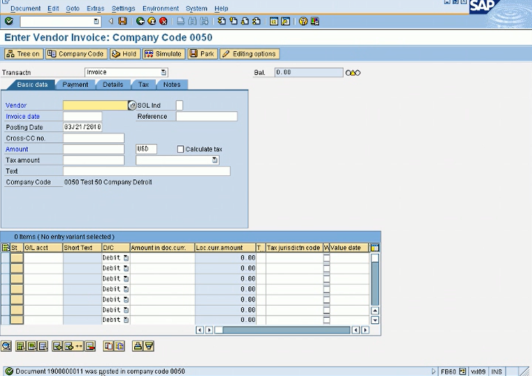Click the Select All items icon
This screenshot has width=532, height=376.
click(20, 346)
